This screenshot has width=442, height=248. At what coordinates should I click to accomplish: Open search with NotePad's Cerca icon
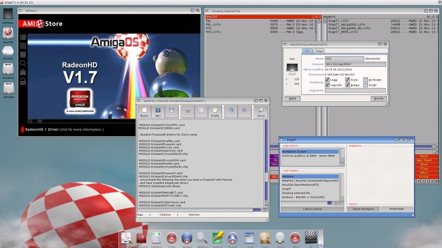(260, 112)
